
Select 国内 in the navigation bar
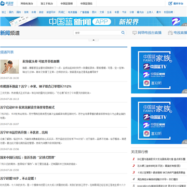[11, 12]
